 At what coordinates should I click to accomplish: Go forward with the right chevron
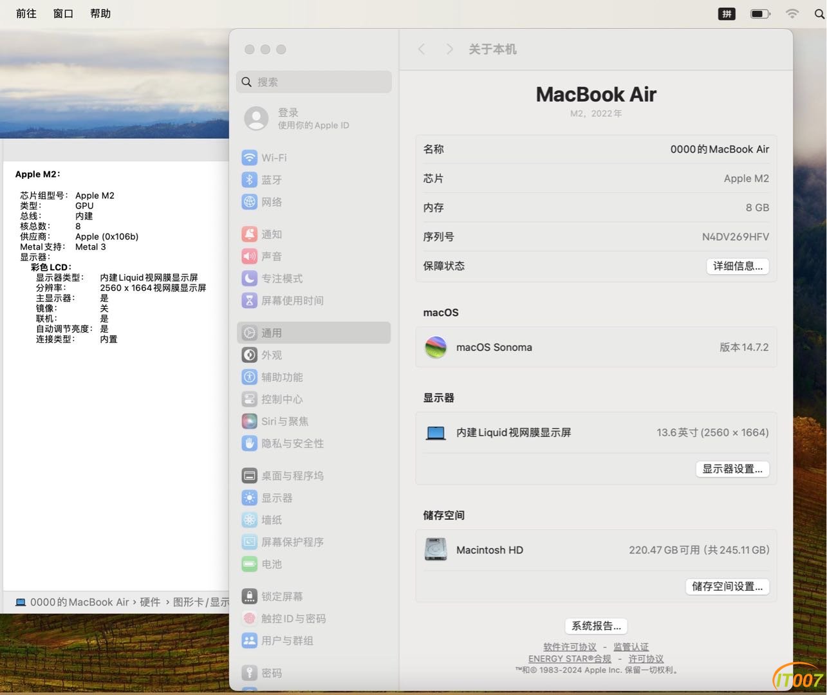coord(449,49)
